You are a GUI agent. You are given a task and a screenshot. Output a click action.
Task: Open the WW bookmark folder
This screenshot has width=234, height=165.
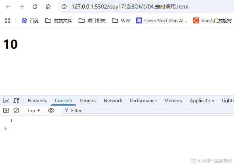point(121,21)
